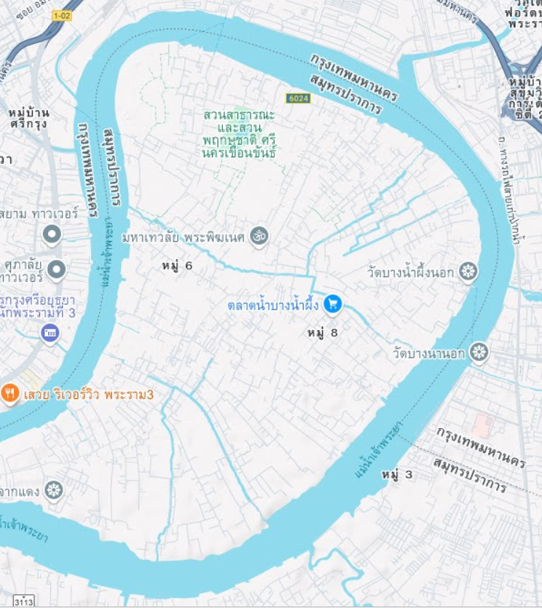542x608 pixels.
Task: Select the temple pin near จากแดง
Action: [x=53, y=491]
